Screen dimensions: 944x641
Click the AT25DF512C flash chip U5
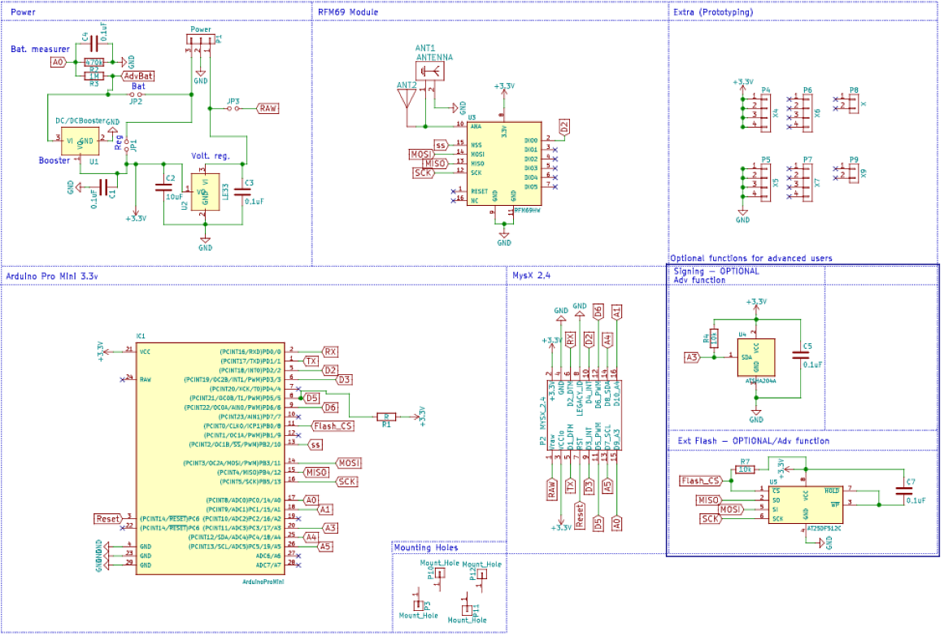[x=805, y=504]
